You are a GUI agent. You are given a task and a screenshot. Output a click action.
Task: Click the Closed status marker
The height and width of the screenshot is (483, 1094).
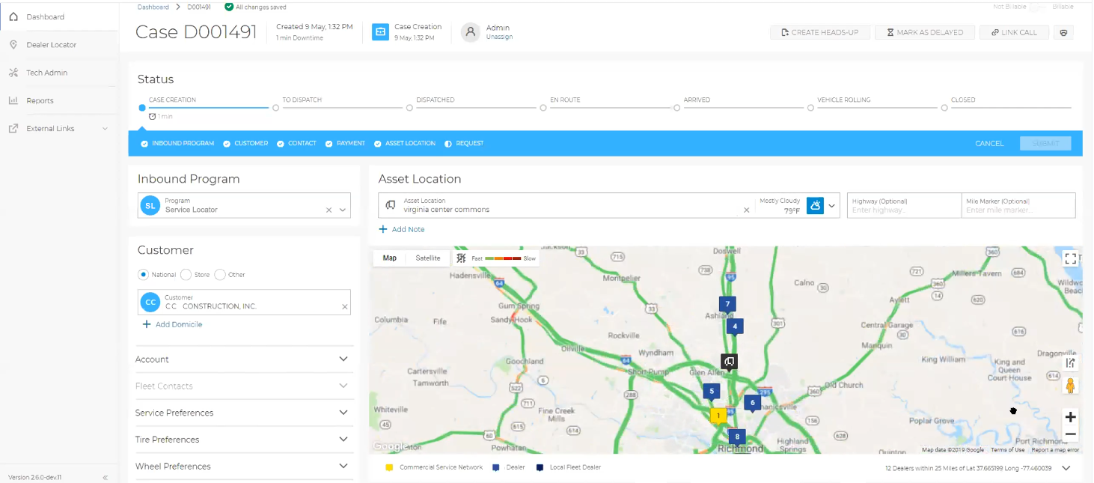pyautogui.click(x=944, y=108)
